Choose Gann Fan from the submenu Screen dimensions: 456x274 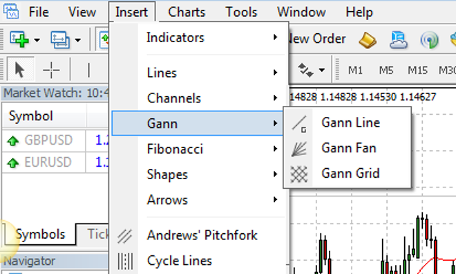coord(348,148)
